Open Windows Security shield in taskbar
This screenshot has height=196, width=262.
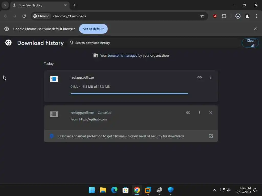pos(171,190)
